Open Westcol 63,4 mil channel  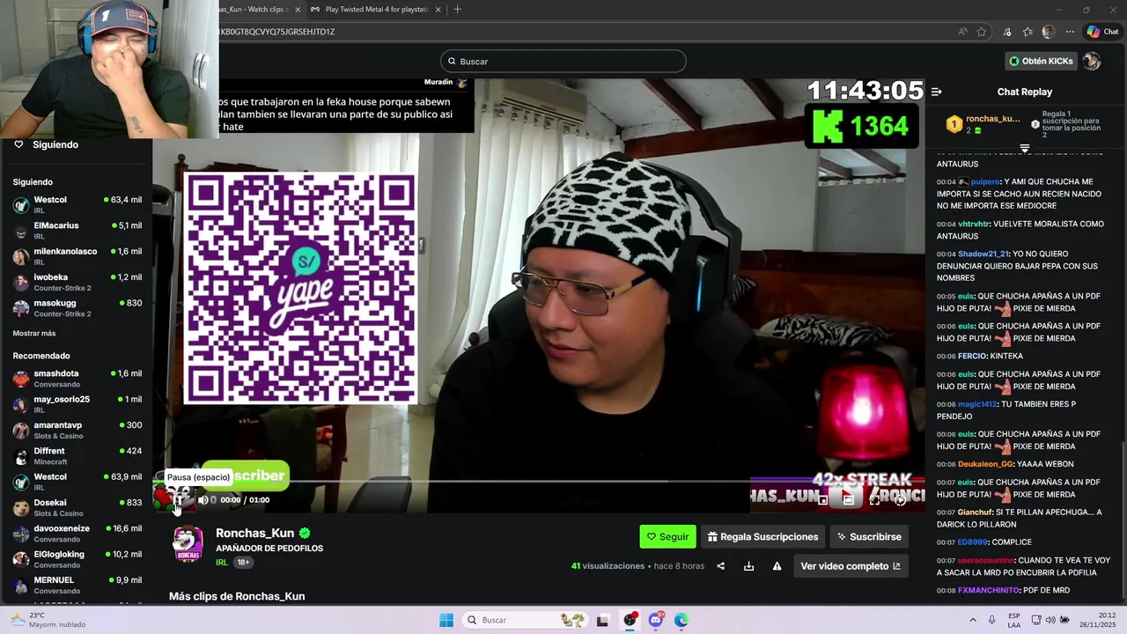[x=77, y=205]
